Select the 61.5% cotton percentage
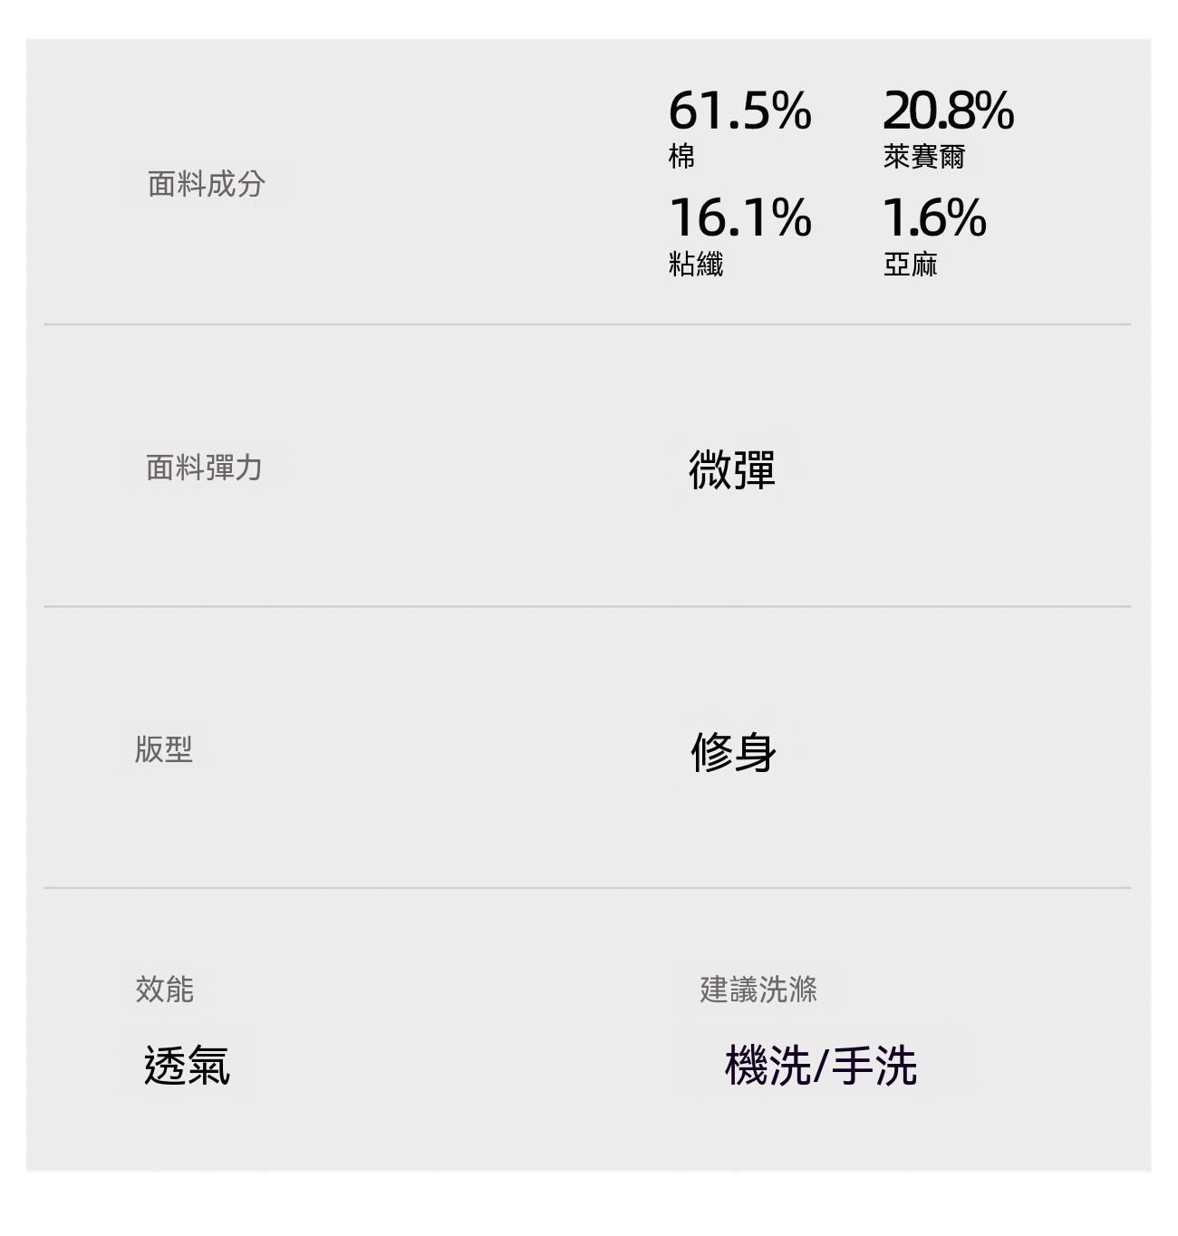The height and width of the screenshot is (1236, 1178). 740,111
